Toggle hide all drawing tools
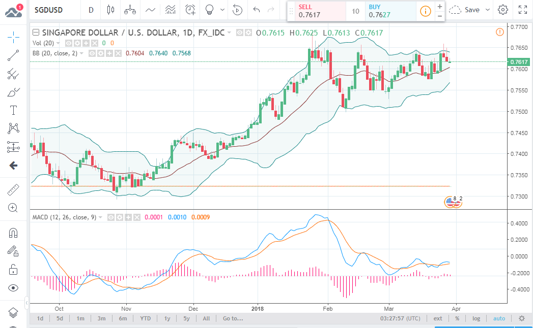The image size is (533, 328). (x=13, y=288)
